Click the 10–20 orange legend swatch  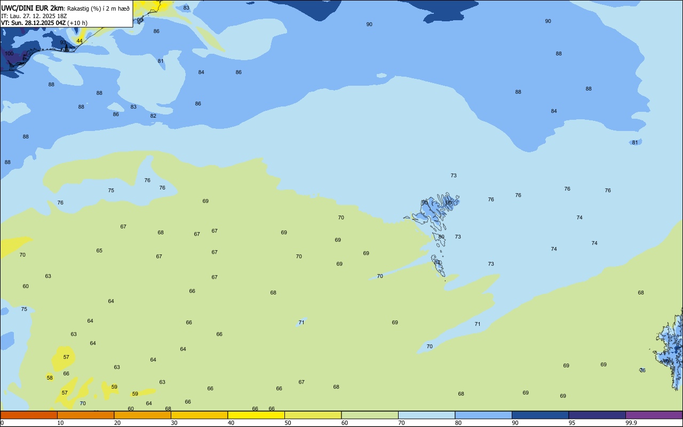coord(85,415)
